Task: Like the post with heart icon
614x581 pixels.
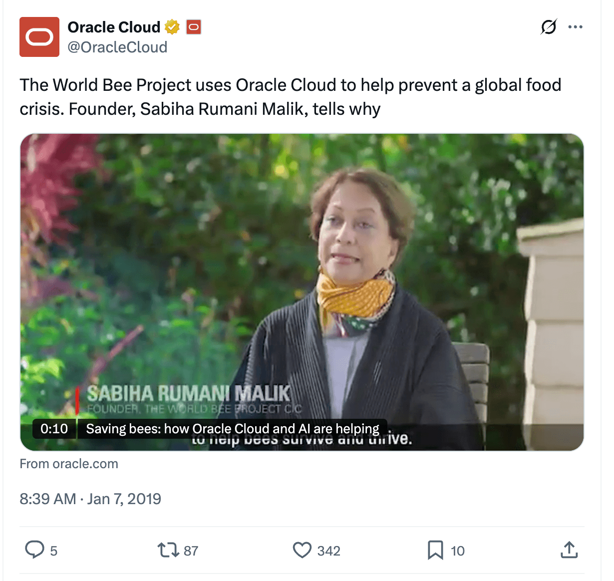Action: 302,551
